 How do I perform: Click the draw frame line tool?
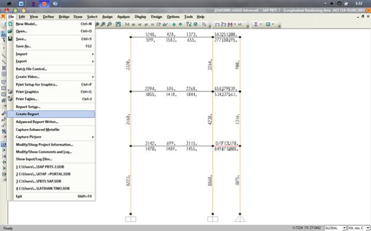click(4, 56)
